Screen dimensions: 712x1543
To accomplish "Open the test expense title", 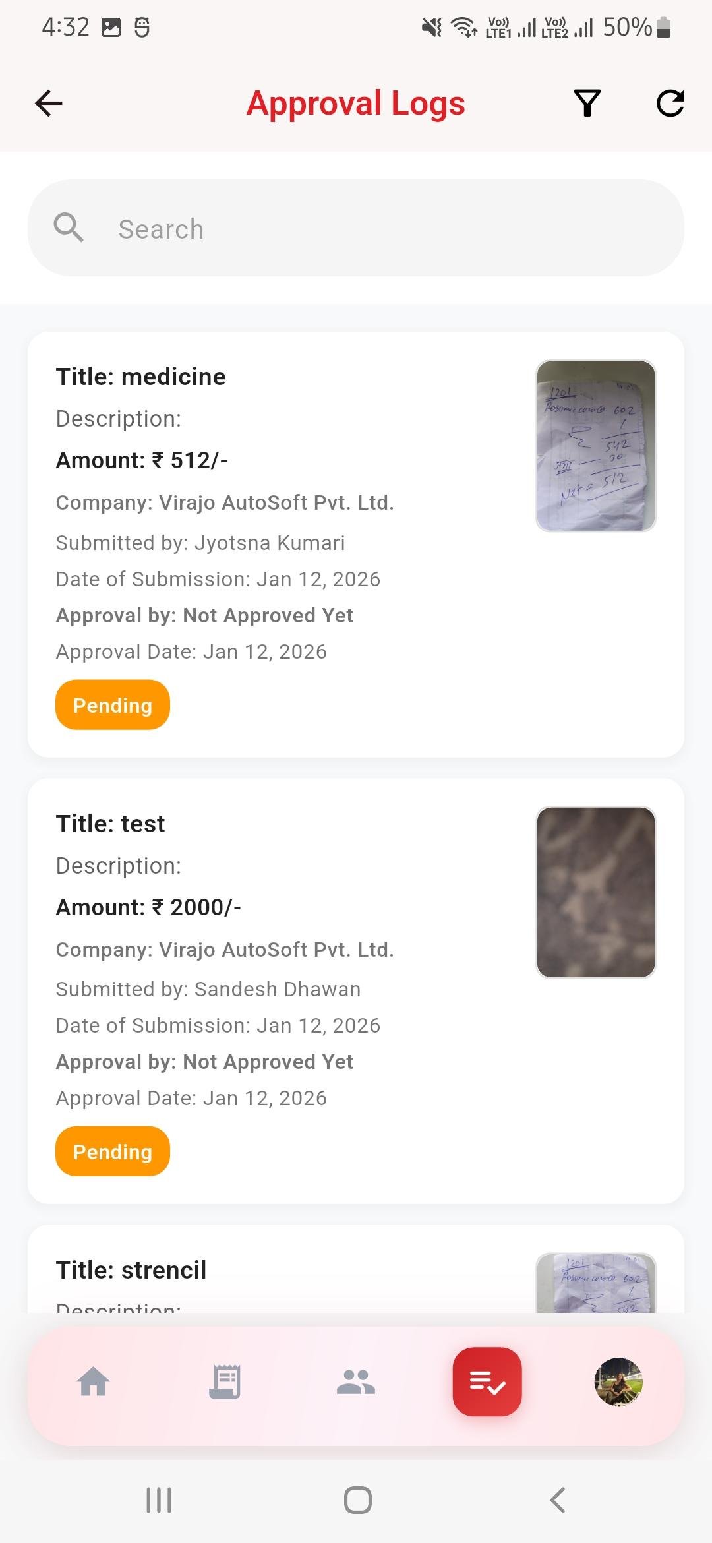I will [111, 824].
